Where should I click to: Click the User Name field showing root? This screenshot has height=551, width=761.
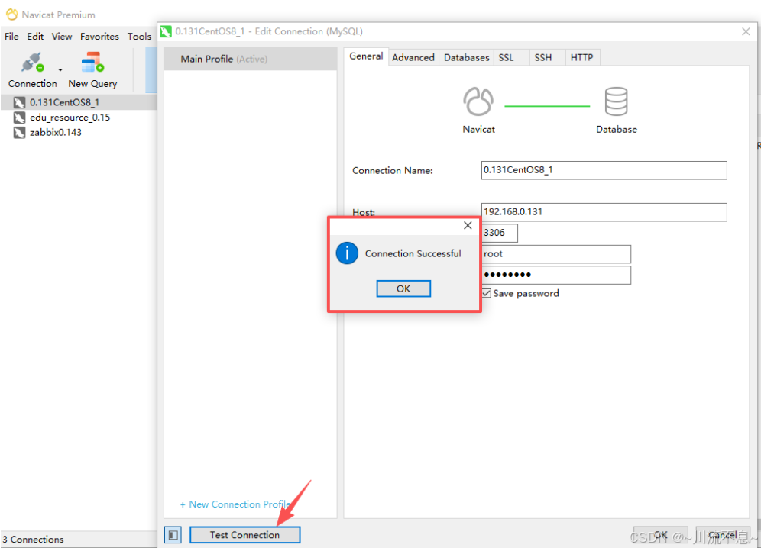(556, 254)
